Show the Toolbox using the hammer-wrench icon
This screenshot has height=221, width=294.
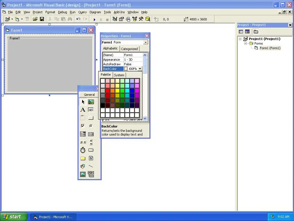point(141,19)
